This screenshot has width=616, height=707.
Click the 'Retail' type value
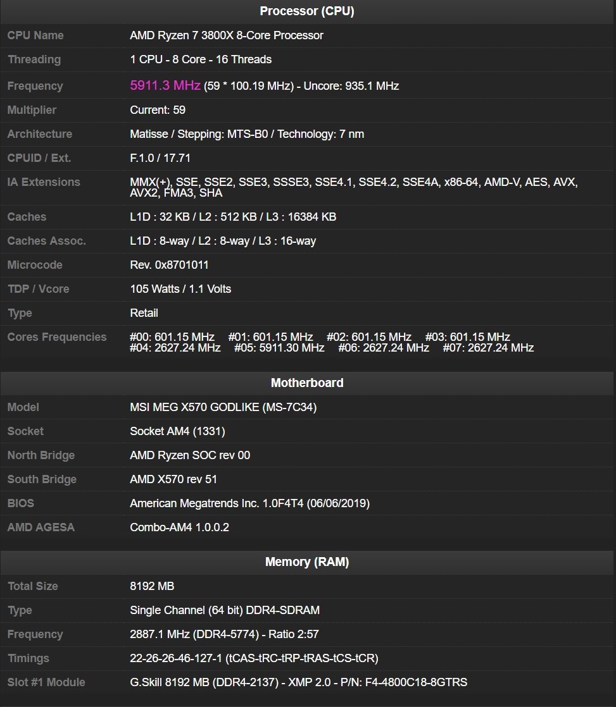(x=144, y=313)
